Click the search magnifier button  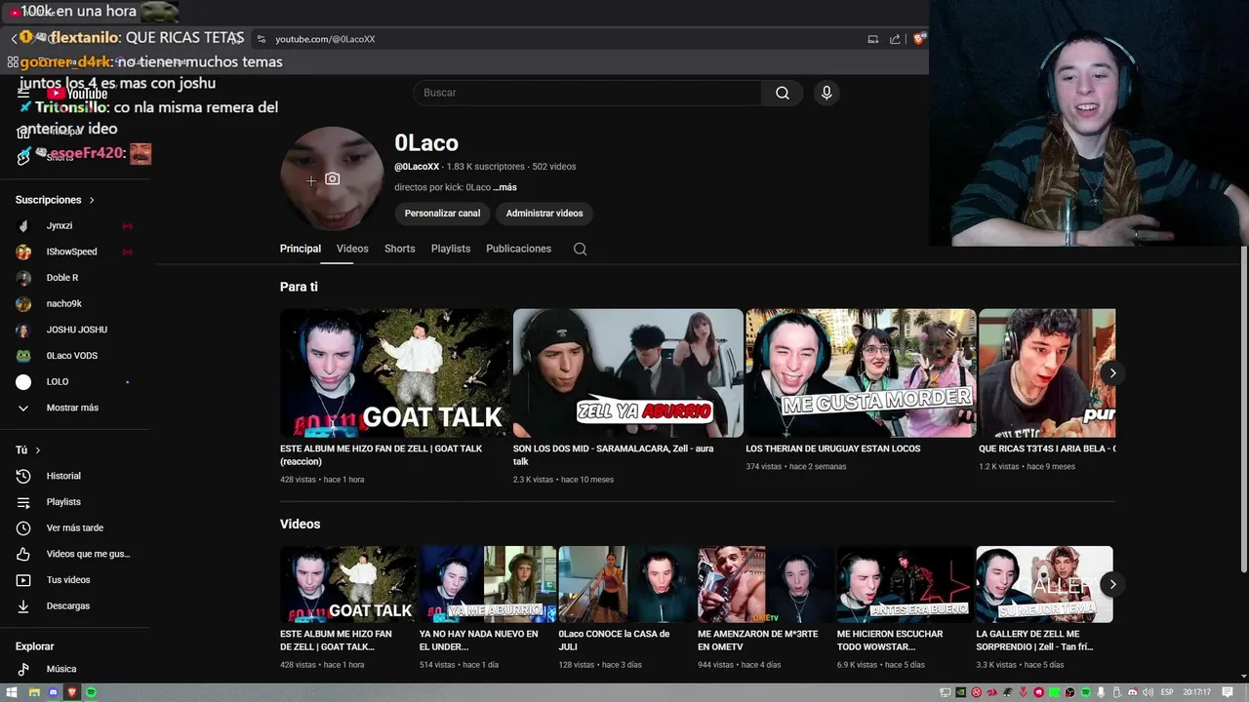783,93
